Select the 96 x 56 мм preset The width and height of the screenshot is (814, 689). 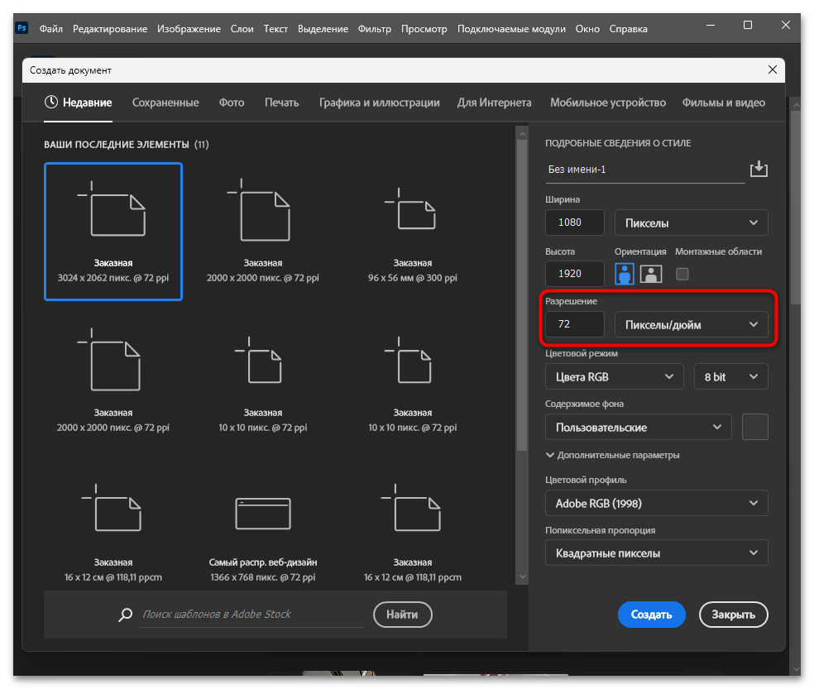[413, 232]
